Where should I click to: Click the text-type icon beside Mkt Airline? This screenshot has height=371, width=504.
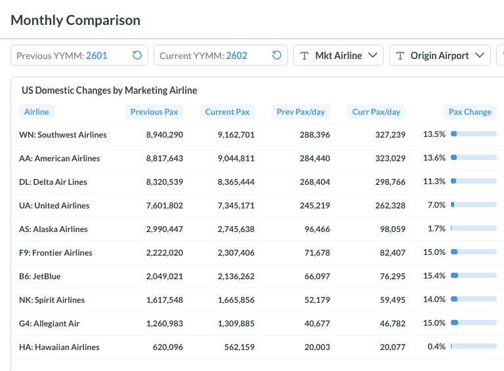tap(304, 56)
